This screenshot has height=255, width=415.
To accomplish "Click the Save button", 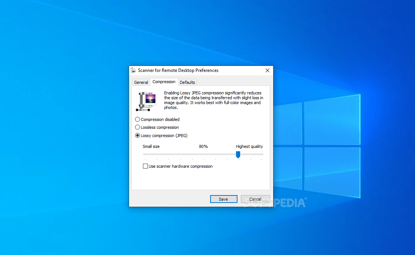I will 224,199.
